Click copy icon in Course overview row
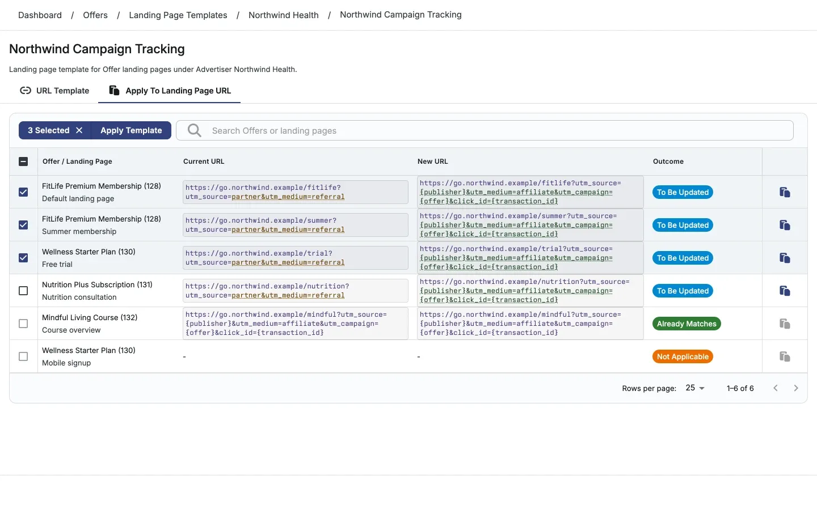Image resolution: width=817 pixels, height=510 pixels. pyautogui.click(x=785, y=324)
